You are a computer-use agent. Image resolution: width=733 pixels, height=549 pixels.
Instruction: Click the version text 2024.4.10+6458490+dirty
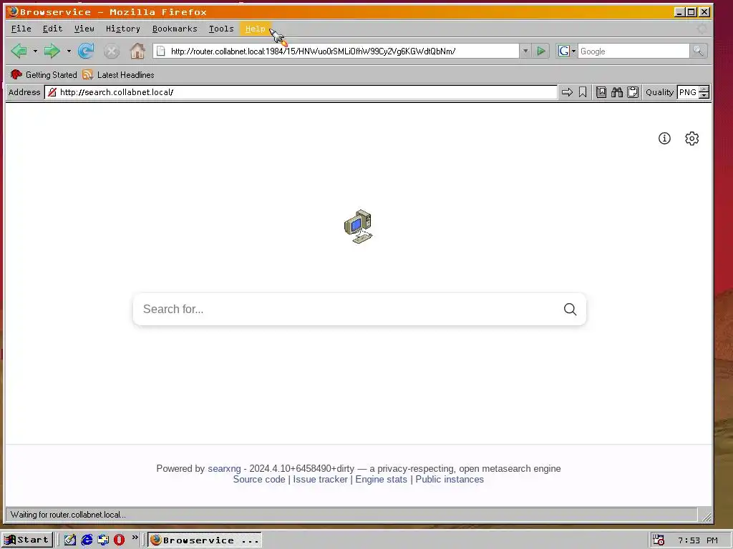(x=302, y=469)
